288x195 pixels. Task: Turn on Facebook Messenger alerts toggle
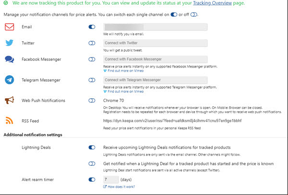click(92, 59)
